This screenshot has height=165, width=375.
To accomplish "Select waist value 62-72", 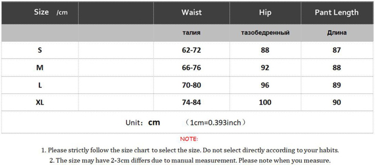I will [x=192, y=50].
